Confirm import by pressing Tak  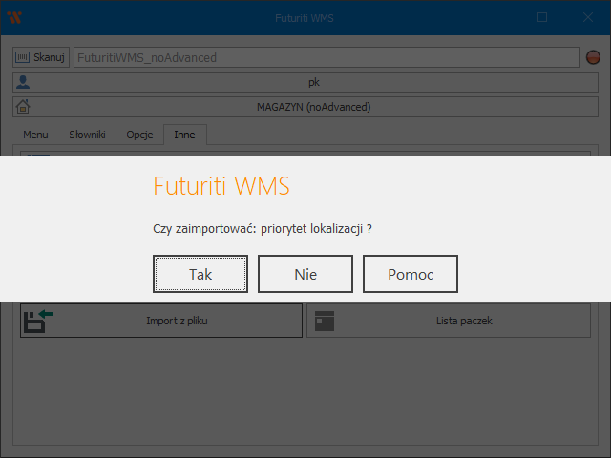(x=200, y=274)
